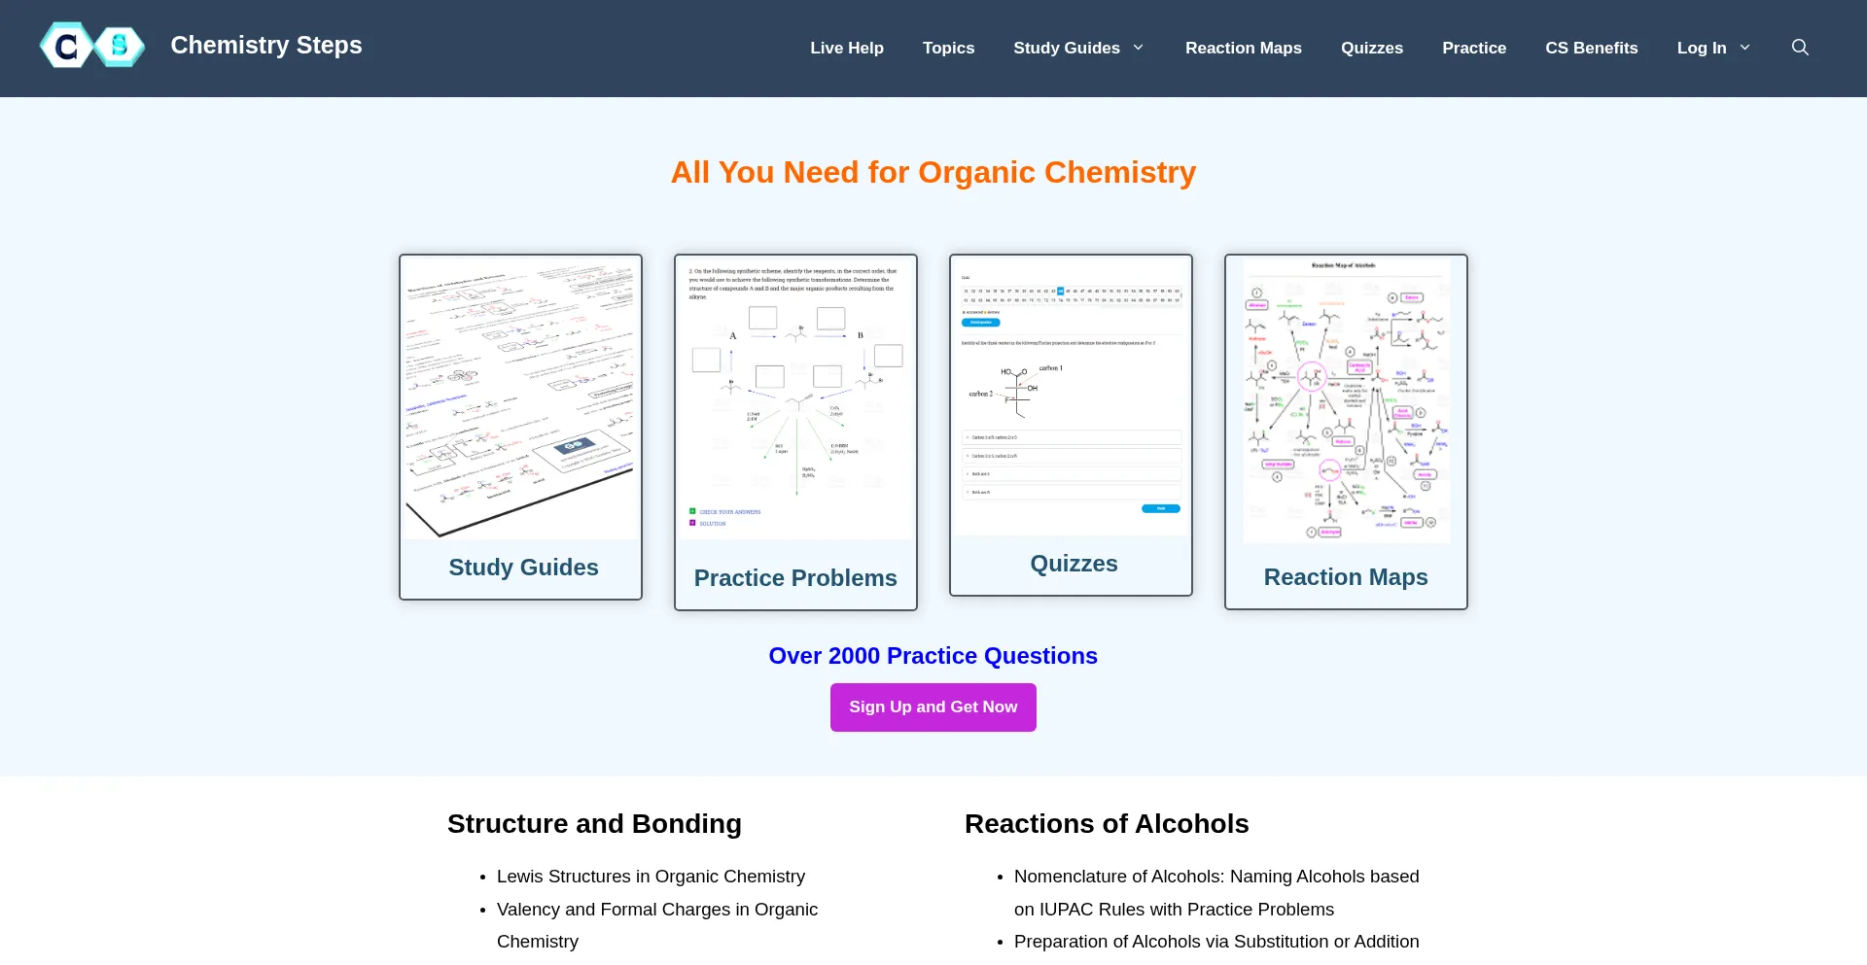Open the Quizzes preview image
The image size is (1867, 965).
point(1071,396)
